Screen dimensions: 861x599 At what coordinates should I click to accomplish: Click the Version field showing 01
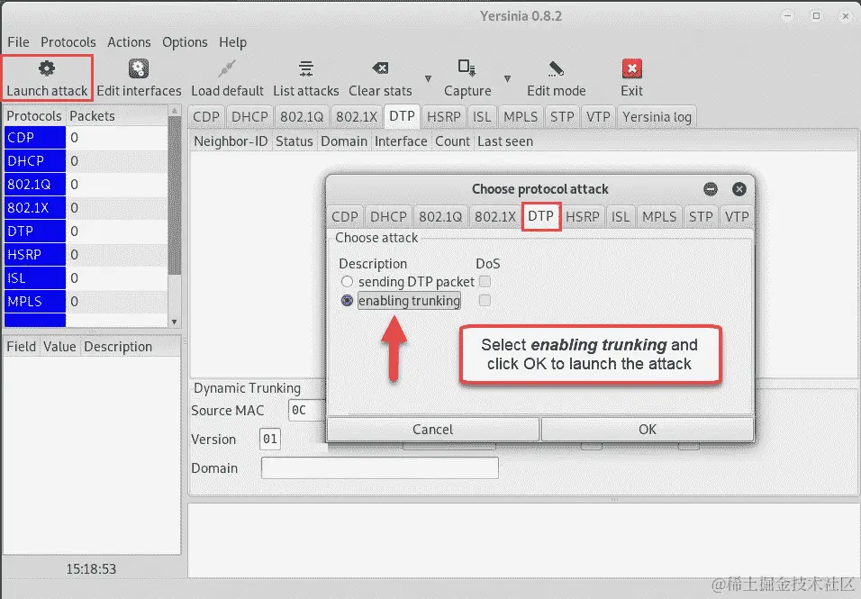(x=269, y=440)
